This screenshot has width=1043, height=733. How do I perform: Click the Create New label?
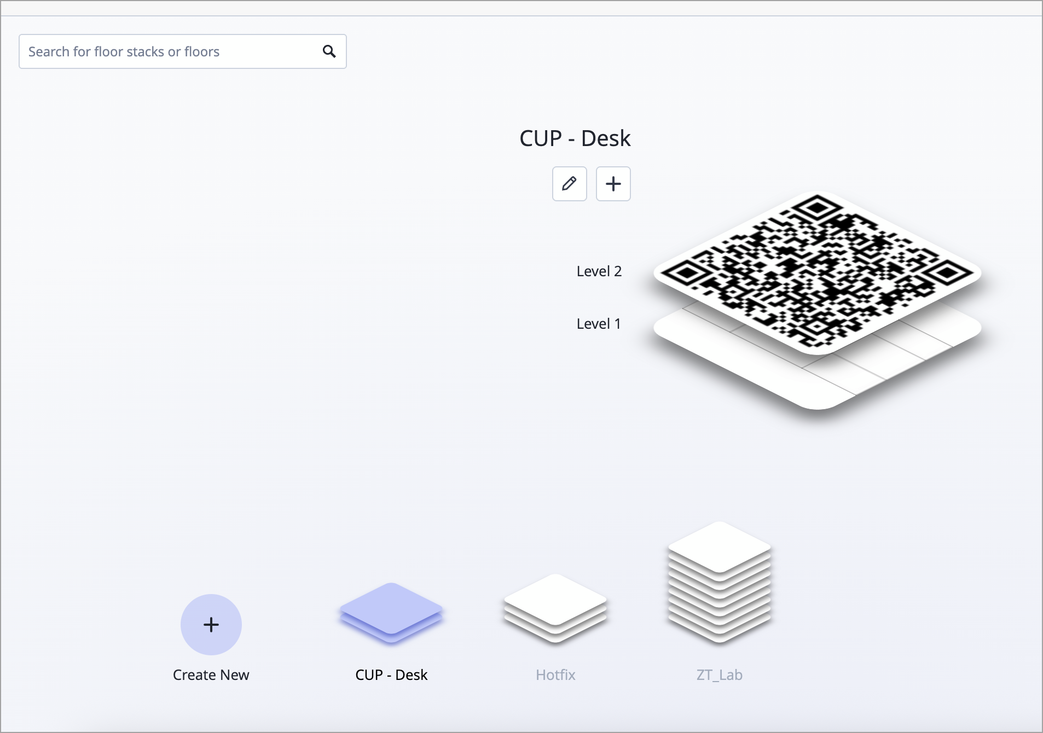tap(211, 675)
